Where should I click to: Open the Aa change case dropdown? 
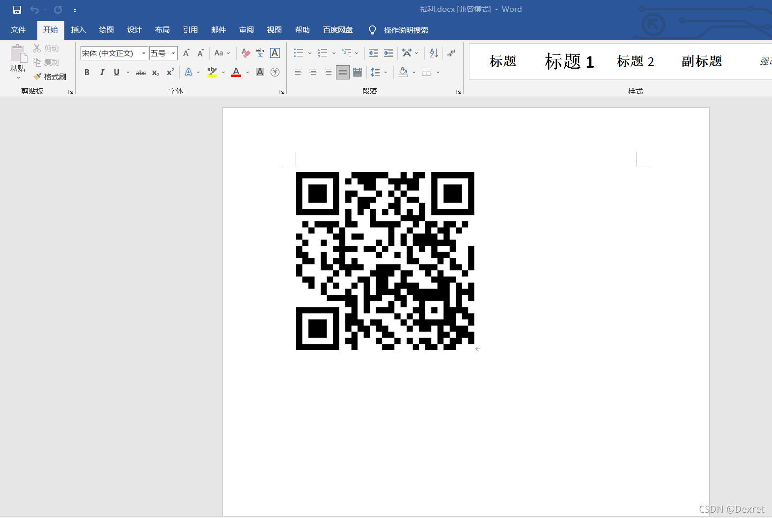(222, 53)
